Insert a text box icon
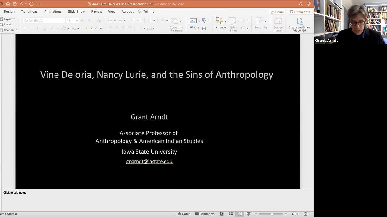The height and width of the screenshot is (217, 387). pos(204,28)
